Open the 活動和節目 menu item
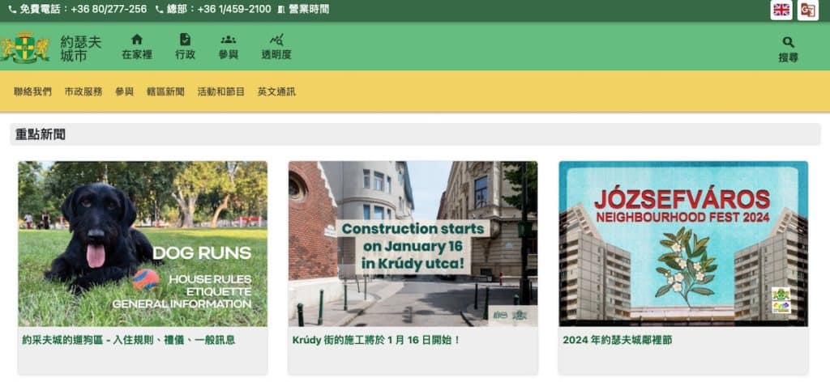The height and width of the screenshot is (386, 830). [x=221, y=91]
